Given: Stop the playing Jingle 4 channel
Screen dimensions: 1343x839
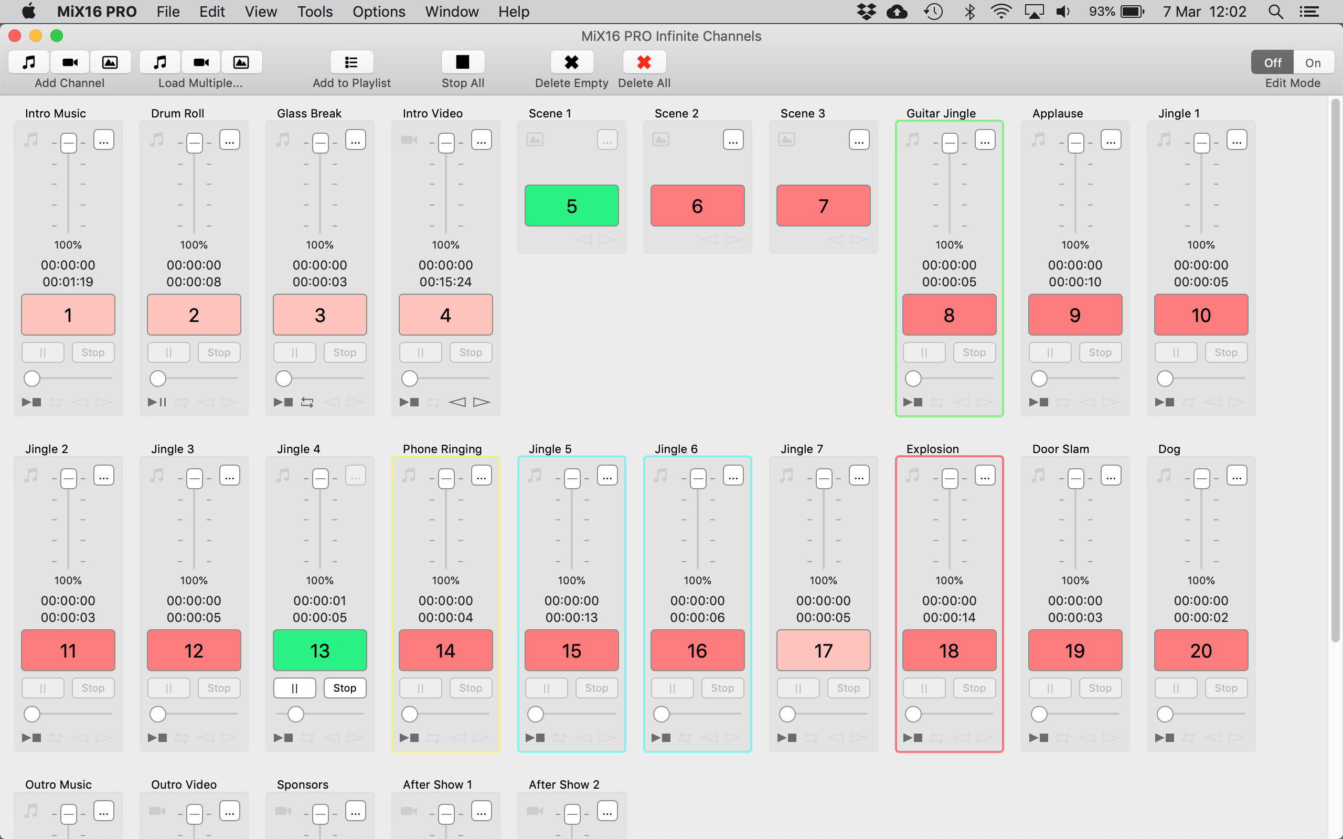Looking at the screenshot, I should pos(345,688).
